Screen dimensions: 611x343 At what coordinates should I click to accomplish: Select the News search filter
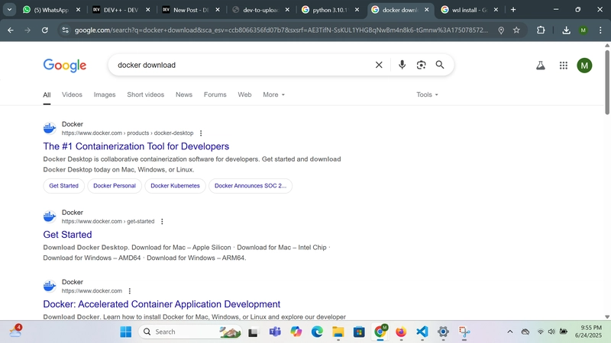pyautogui.click(x=184, y=95)
